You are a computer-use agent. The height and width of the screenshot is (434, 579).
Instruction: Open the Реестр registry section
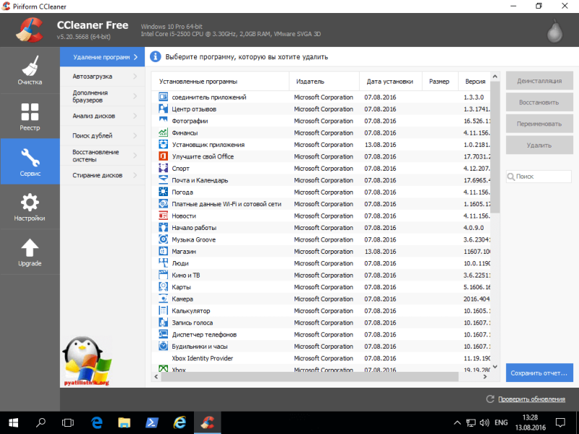30,116
